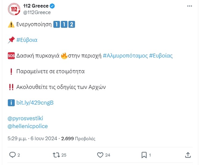The width and height of the screenshot is (200, 165).
Task: Click the retweet count 25
Action: [64, 155]
